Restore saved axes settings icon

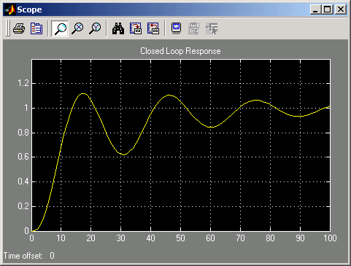click(x=153, y=28)
